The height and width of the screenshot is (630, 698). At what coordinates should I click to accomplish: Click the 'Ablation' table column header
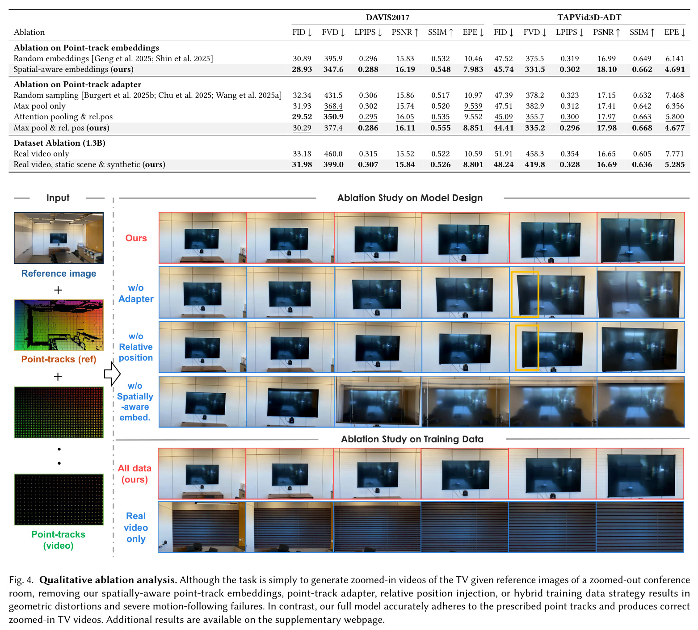point(29,32)
